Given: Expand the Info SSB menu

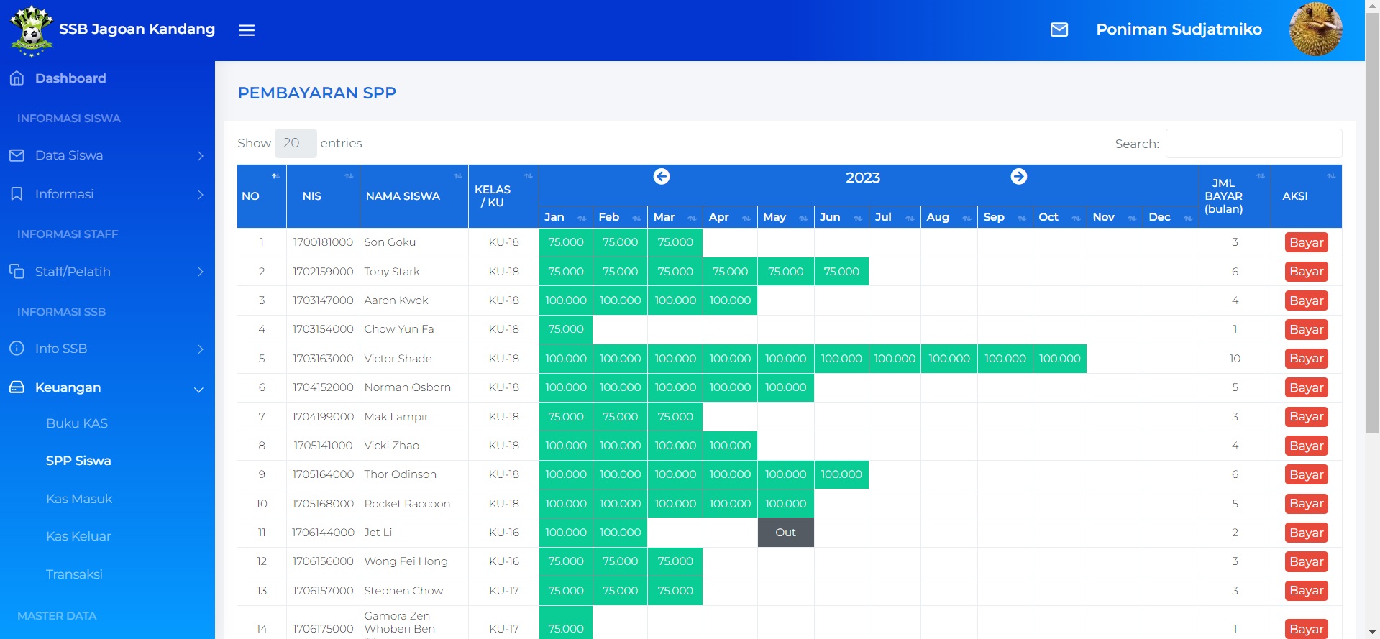Looking at the screenshot, I should (107, 349).
